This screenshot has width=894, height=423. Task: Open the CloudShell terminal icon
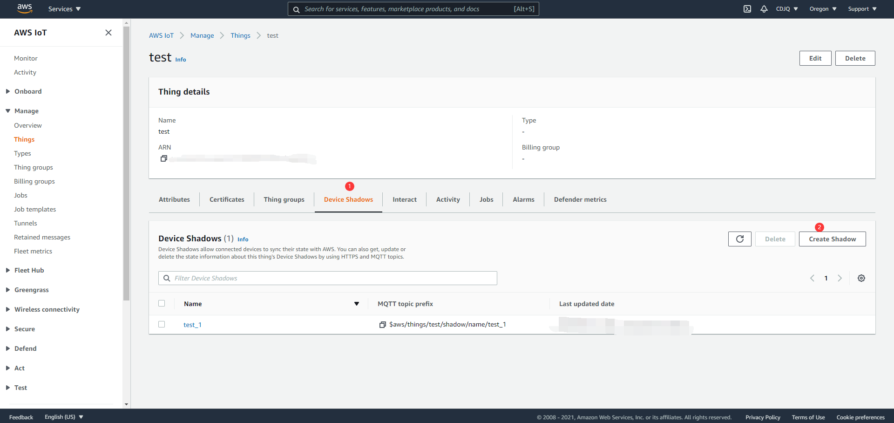tap(747, 9)
